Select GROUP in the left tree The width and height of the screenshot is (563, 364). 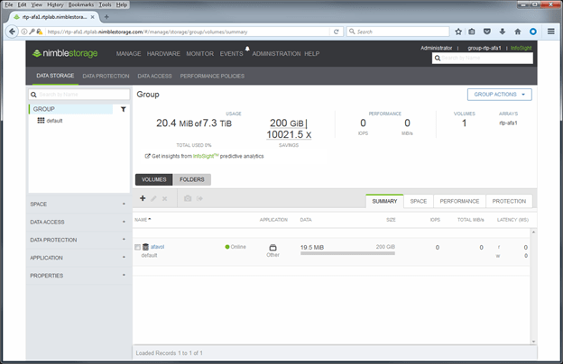click(70, 109)
